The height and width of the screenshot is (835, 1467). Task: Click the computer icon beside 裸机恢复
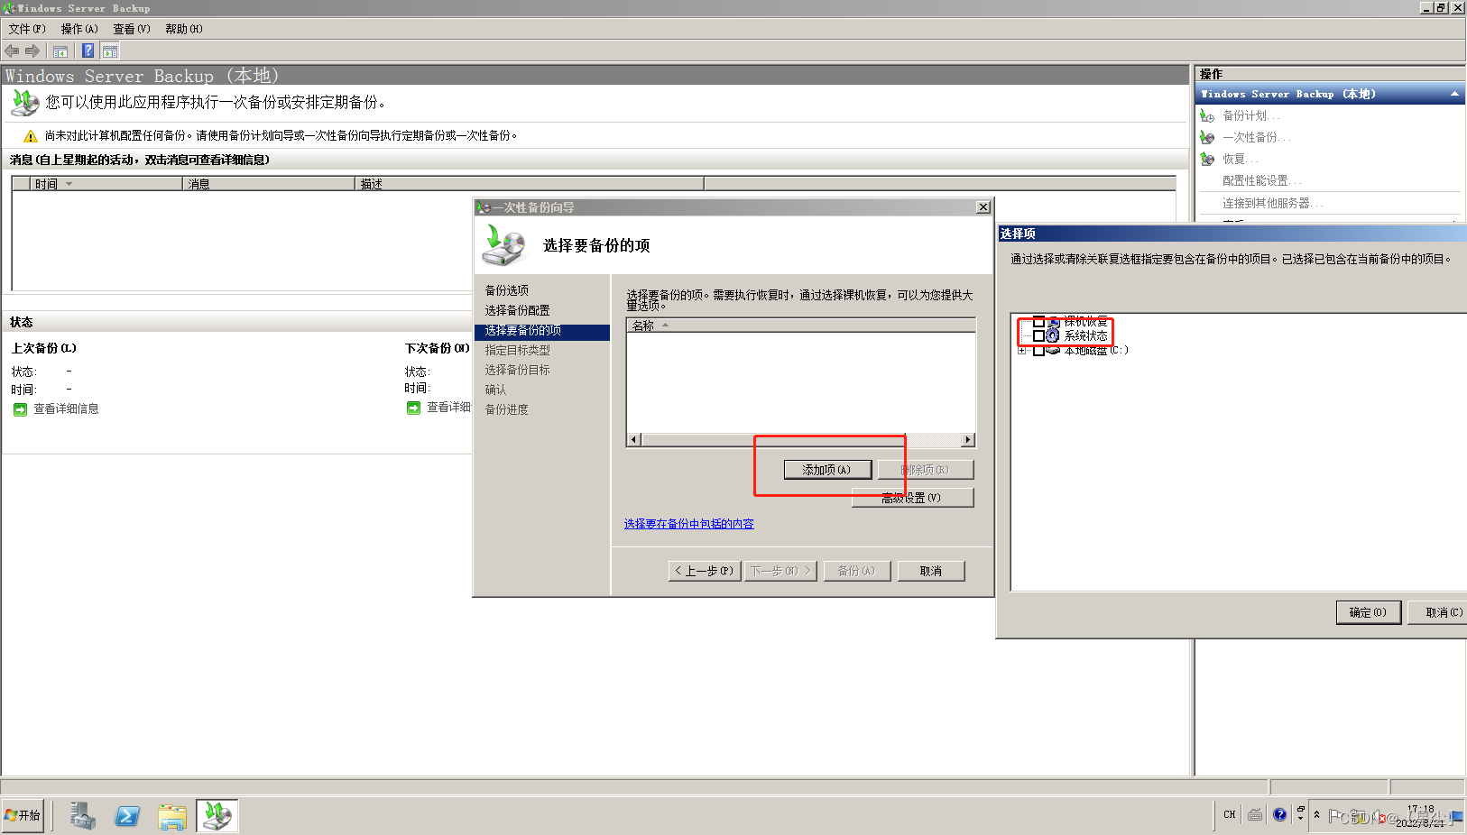pos(1053,321)
